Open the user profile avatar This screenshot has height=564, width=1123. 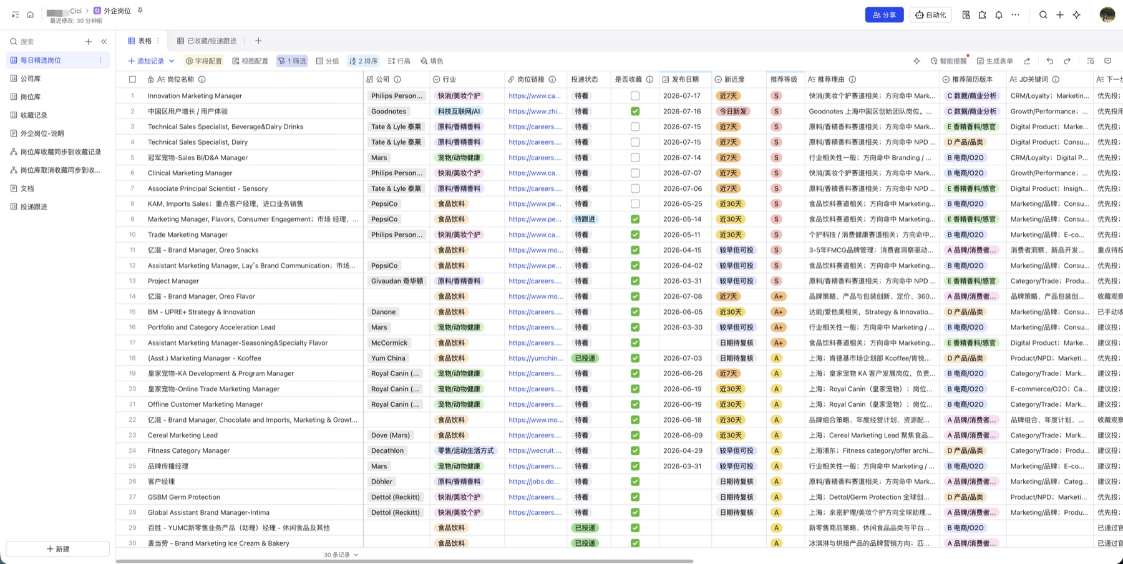click(1107, 14)
